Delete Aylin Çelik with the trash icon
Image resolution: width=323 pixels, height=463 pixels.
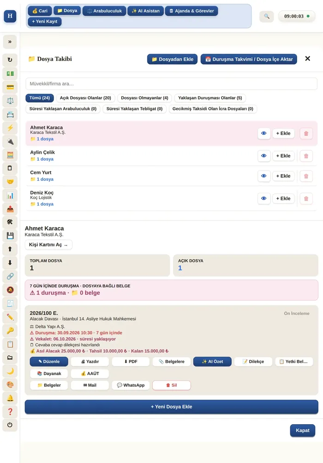pyautogui.click(x=306, y=156)
